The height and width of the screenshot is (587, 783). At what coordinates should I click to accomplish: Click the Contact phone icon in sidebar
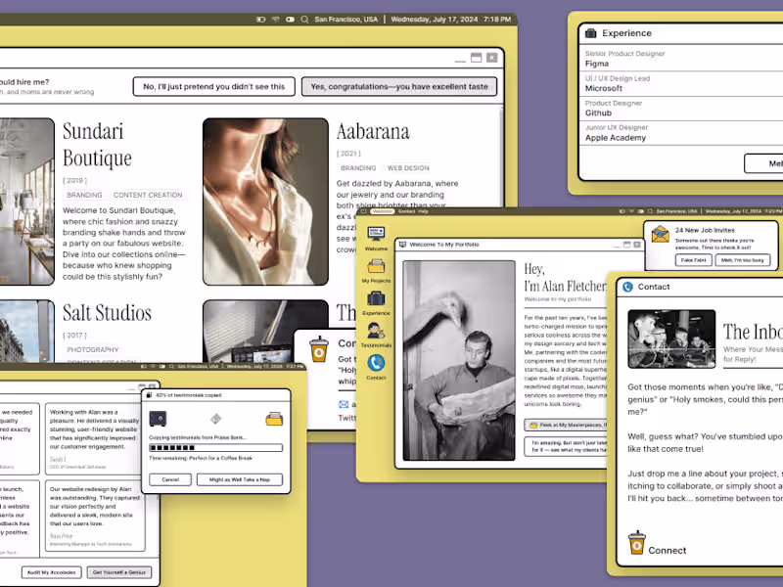(x=376, y=363)
